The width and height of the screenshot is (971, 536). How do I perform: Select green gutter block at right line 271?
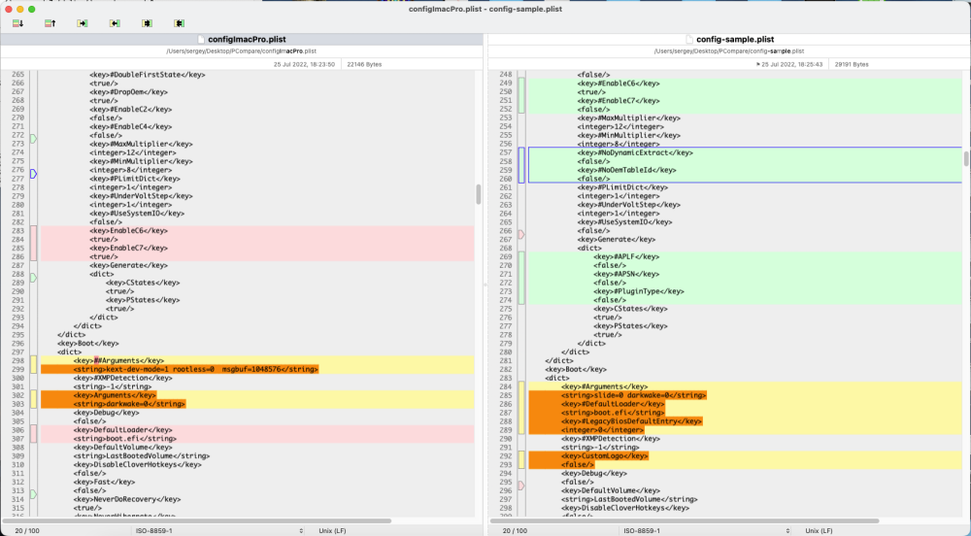point(521,278)
